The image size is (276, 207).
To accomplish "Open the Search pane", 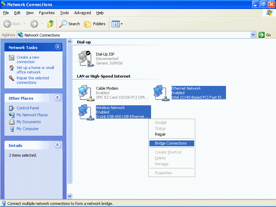I will pyautogui.click(x=69, y=24).
